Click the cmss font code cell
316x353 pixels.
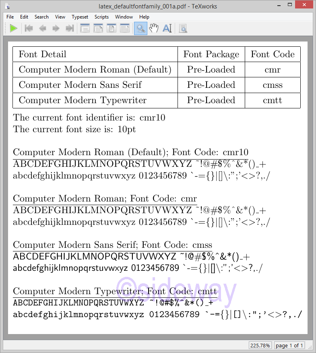[273, 85]
